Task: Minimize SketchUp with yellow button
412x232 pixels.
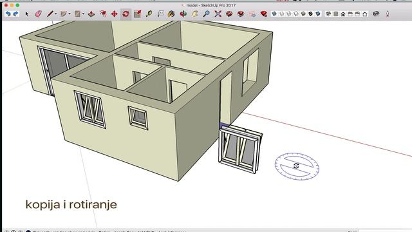Action: click(x=12, y=5)
